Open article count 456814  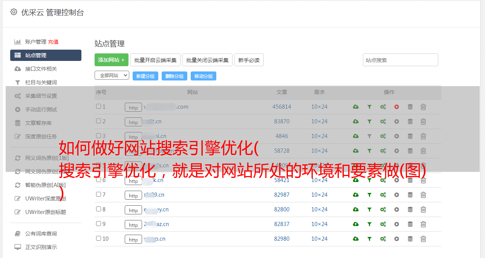pos(282,107)
